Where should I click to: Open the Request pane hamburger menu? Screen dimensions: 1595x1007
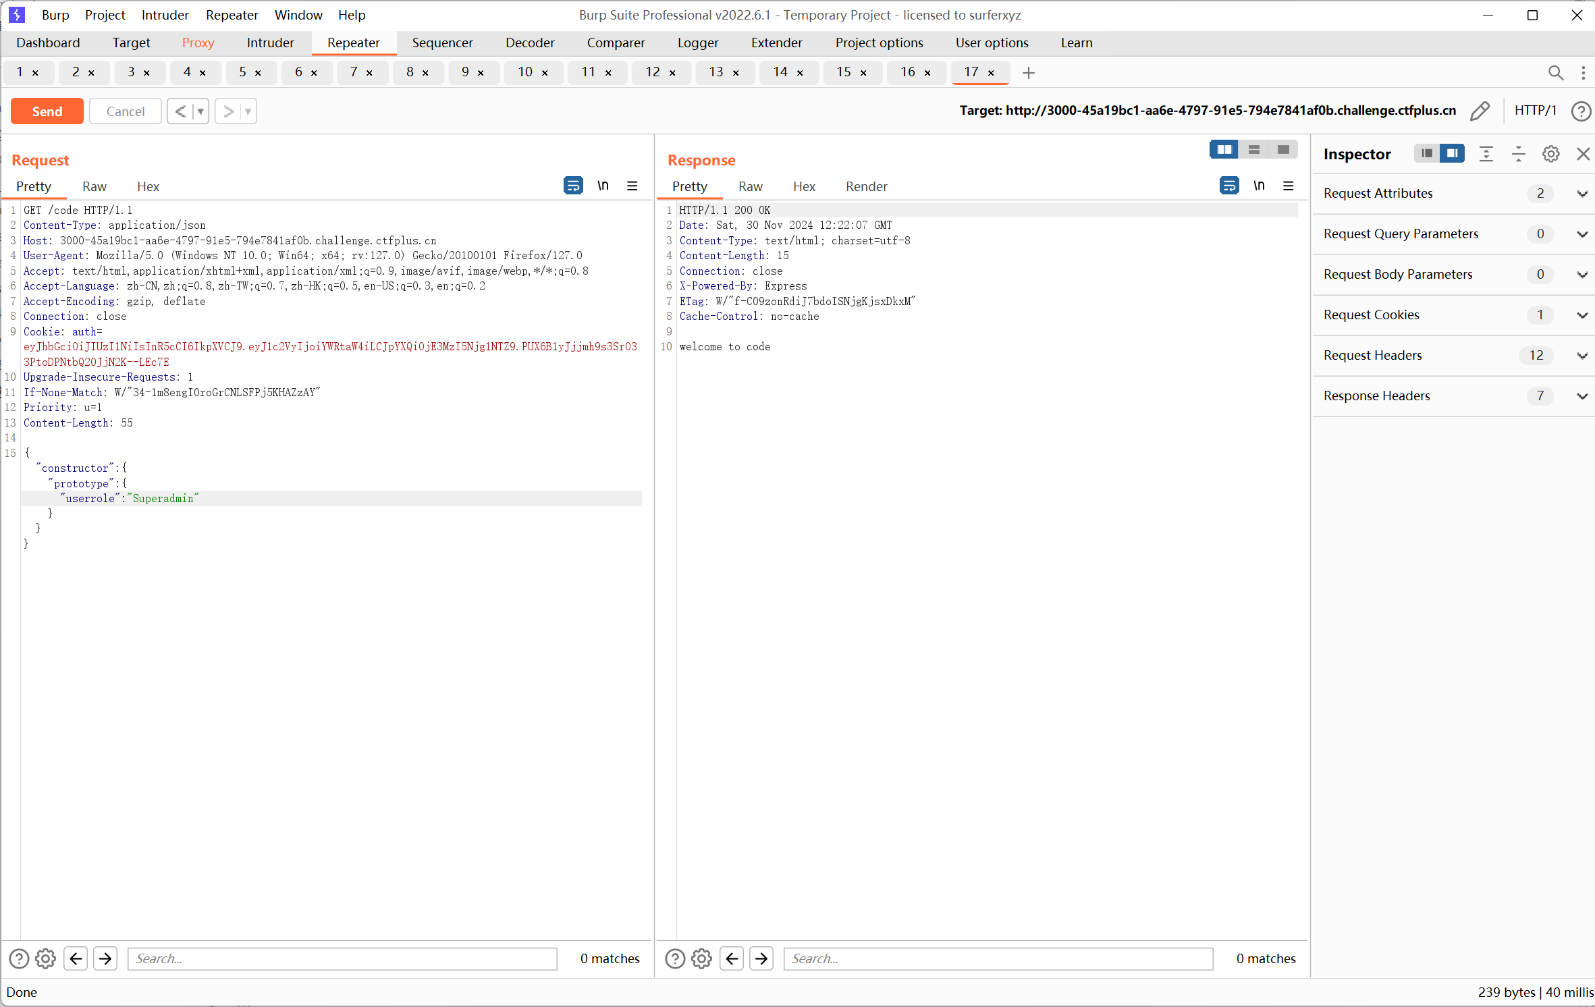(x=632, y=186)
